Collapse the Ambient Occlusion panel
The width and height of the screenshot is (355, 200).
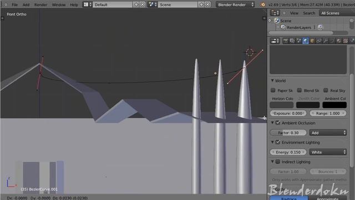[272, 123]
